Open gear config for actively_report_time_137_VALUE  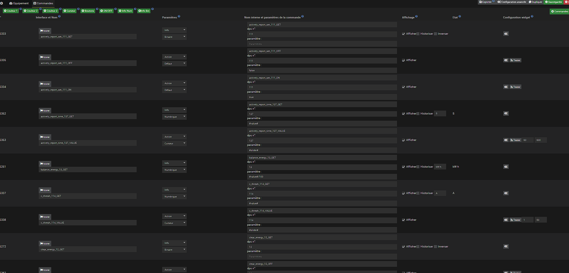(x=506, y=140)
